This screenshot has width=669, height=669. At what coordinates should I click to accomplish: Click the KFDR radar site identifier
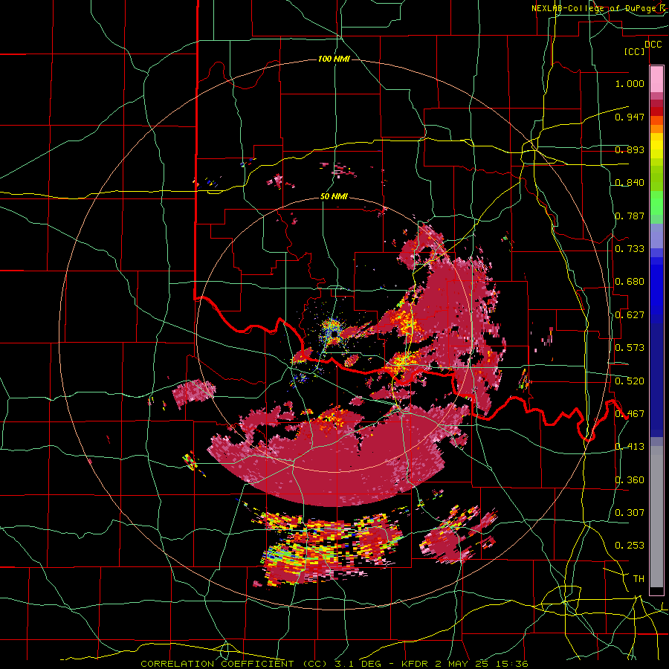click(x=416, y=664)
